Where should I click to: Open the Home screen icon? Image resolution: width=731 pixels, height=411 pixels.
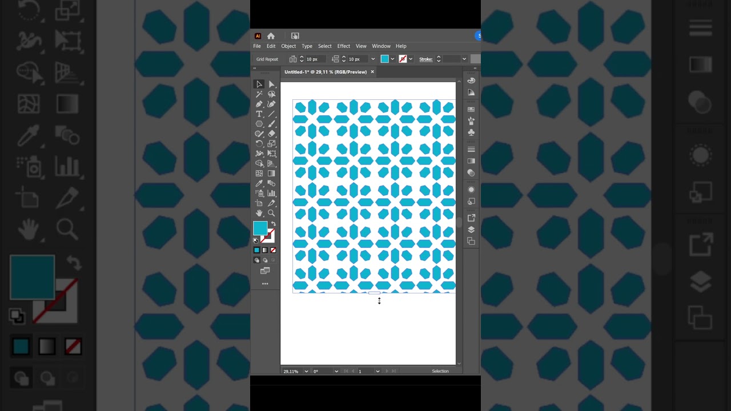[271, 36]
